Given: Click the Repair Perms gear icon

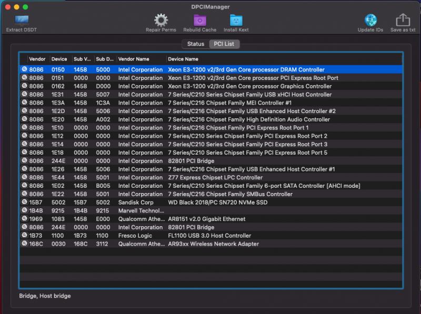Looking at the screenshot, I should 161,20.
